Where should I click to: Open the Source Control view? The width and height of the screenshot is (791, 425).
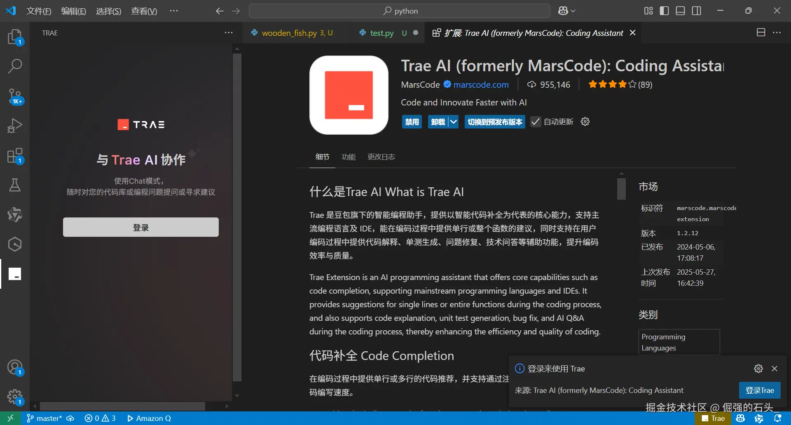pyautogui.click(x=15, y=96)
